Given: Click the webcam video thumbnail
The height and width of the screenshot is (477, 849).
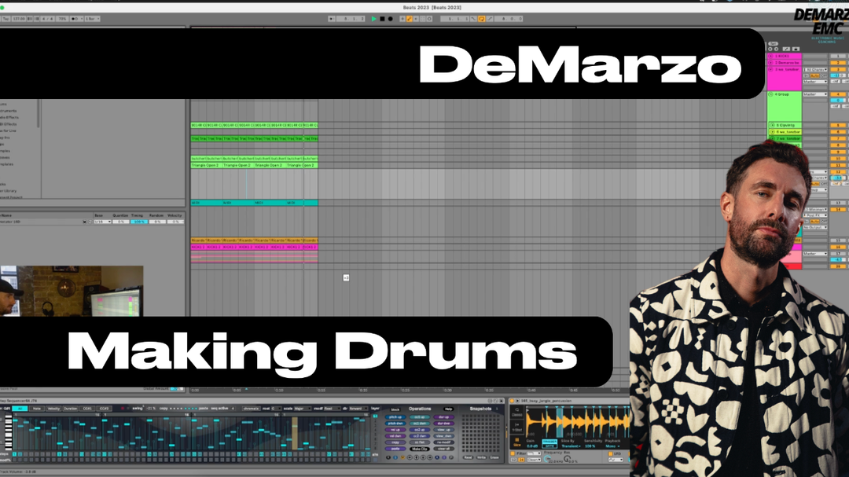Looking at the screenshot, I should coord(72,291).
